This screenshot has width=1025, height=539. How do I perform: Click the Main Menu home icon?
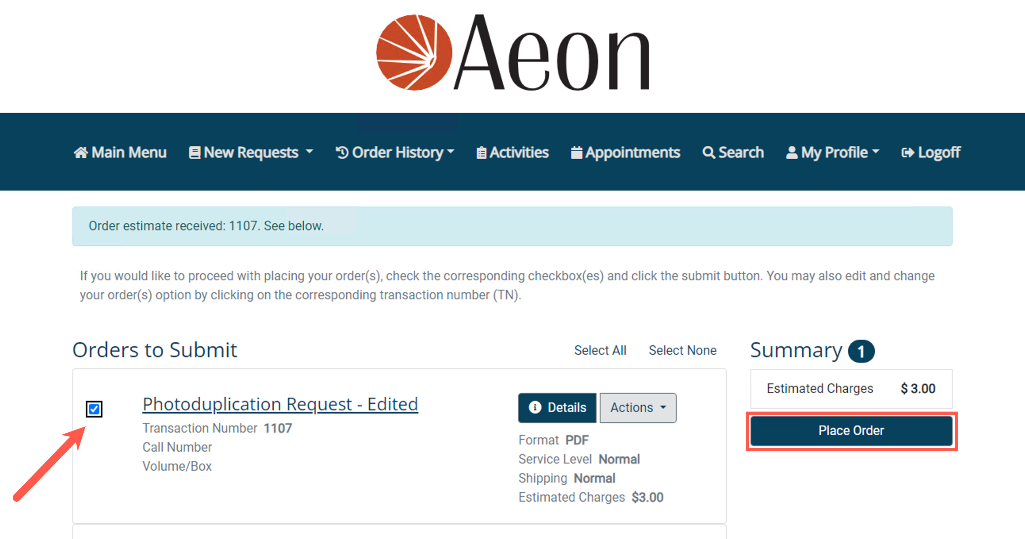81,152
